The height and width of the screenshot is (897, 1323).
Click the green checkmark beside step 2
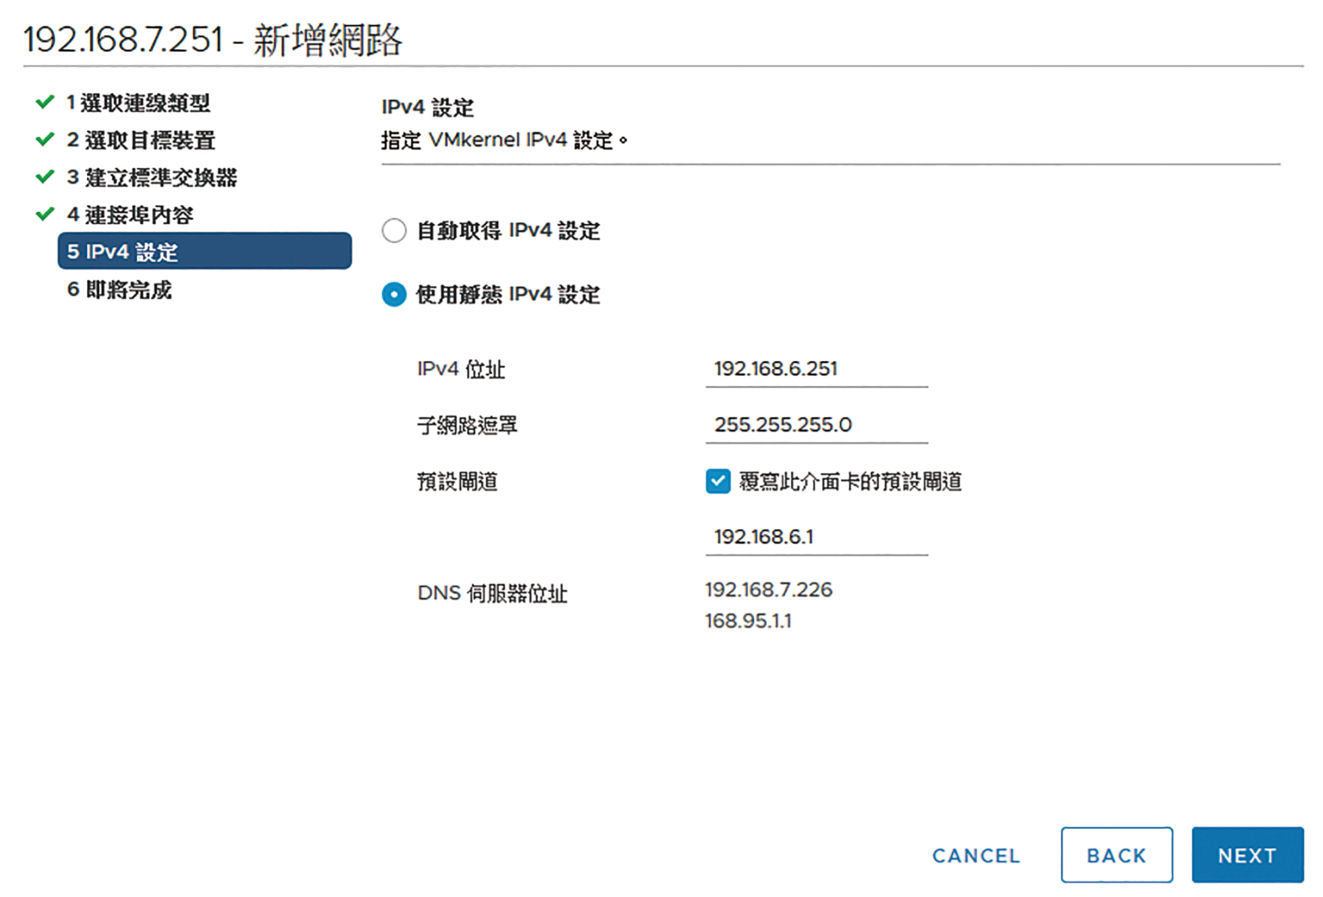[45, 140]
